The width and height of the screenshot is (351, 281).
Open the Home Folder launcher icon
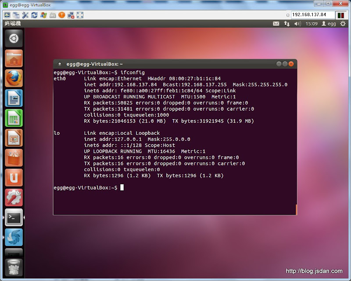(14, 58)
